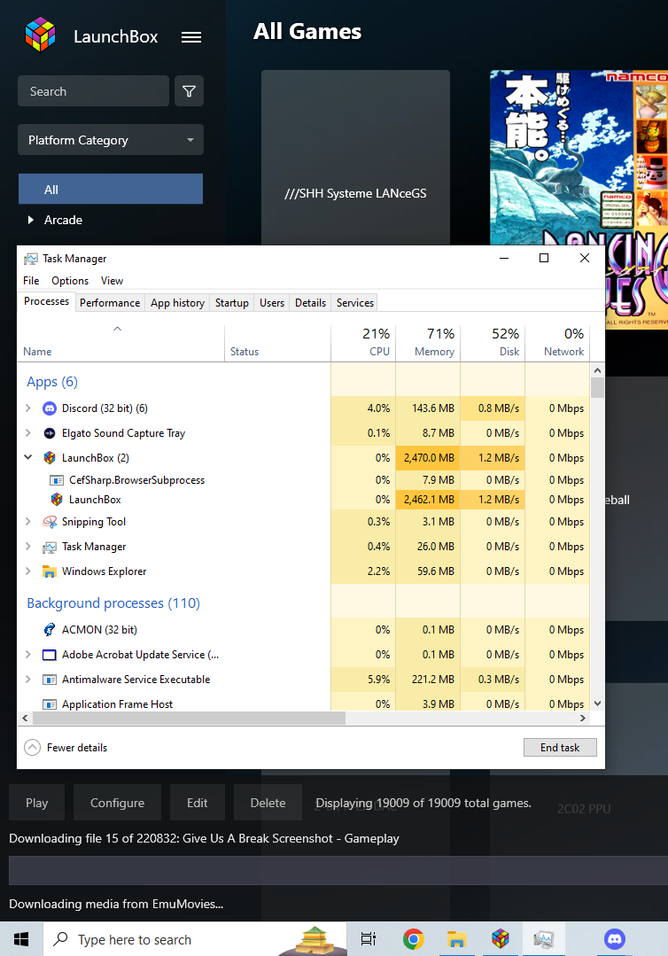Open the LaunchBox hamburger menu

(x=191, y=37)
